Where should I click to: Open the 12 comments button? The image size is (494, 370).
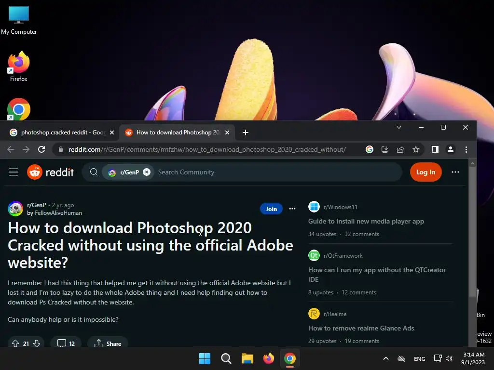tap(66, 343)
